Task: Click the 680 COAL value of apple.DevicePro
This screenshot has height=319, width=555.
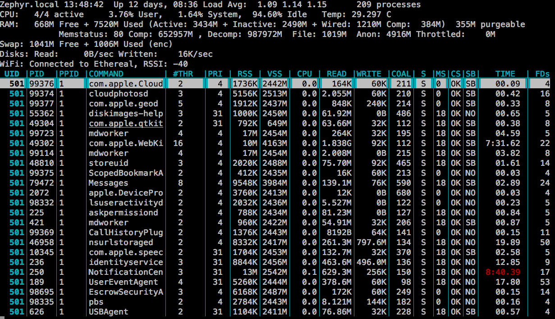Action: [x=404, y=193]
